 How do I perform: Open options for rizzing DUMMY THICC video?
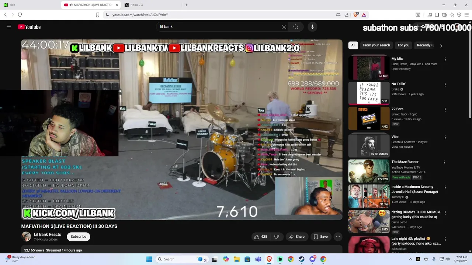click(445, 212)
